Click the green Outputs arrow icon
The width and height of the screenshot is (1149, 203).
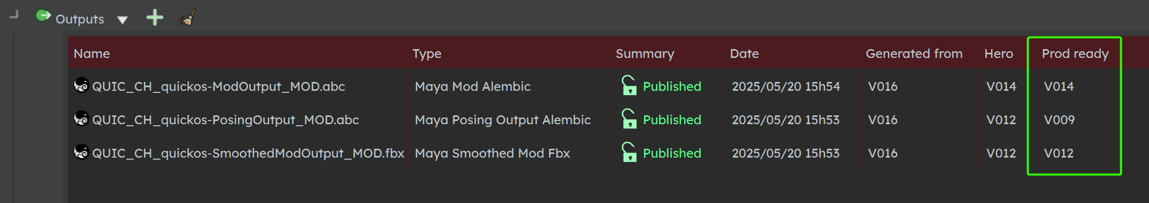(x=42, y=17)
